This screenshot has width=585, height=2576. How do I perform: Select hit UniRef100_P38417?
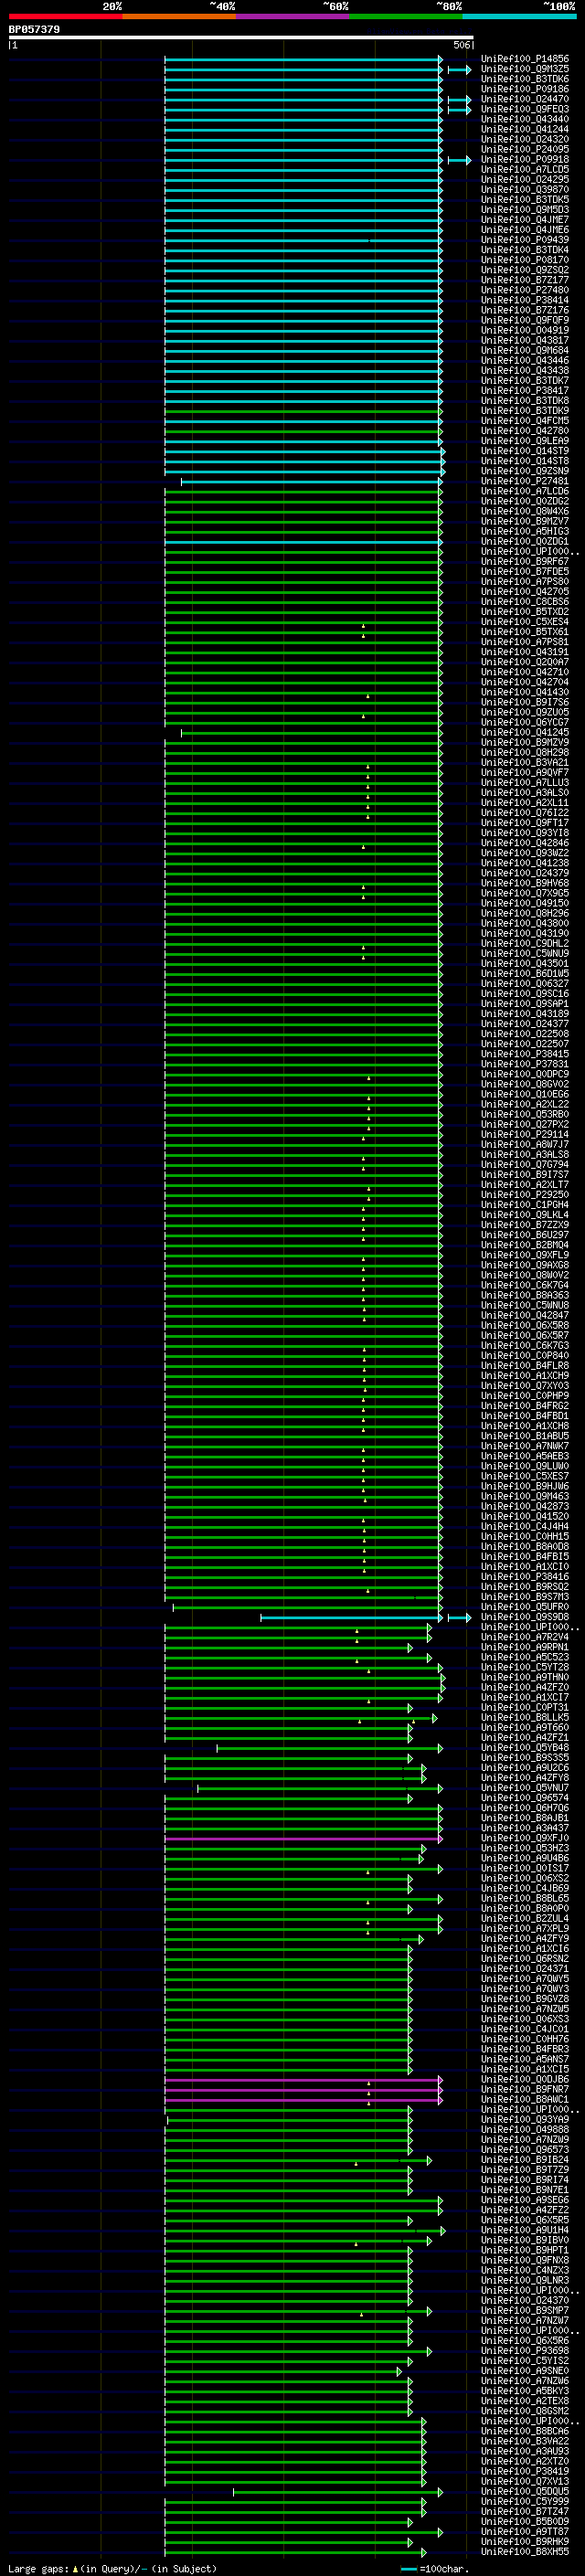point(524,390)
